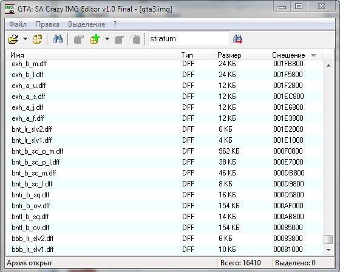The width and height of the screenshot is (340, 272).
Task: Expand the open archive dropdown arrow
Action: (x=25, y=39)
